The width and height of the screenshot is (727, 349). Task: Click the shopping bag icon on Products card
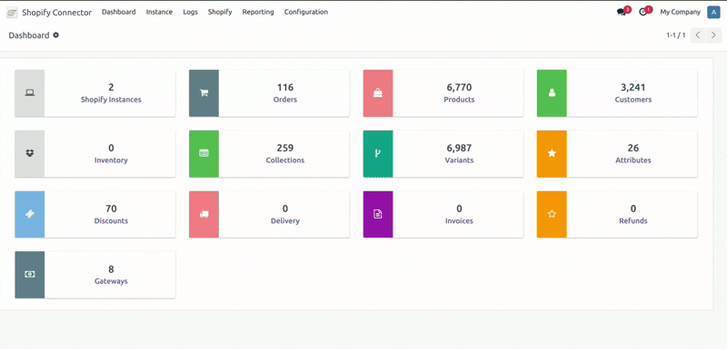[x=378, y=92]
